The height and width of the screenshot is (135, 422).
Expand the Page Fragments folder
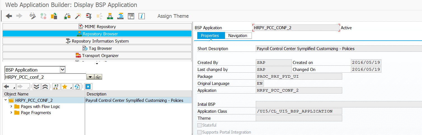pos(11,113)
